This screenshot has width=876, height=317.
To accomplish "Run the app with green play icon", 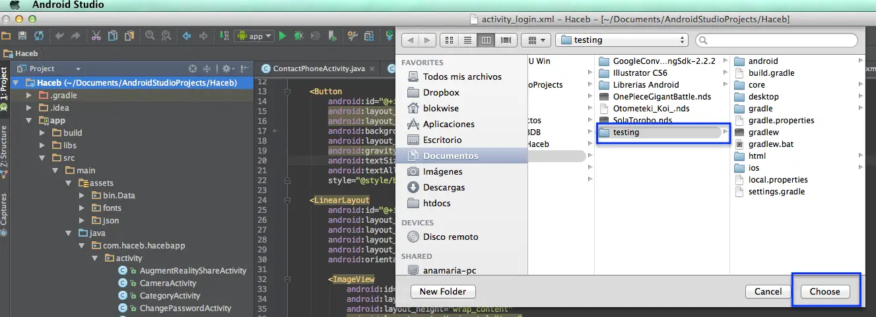I will pyautogui.click(x=283, y=36).
